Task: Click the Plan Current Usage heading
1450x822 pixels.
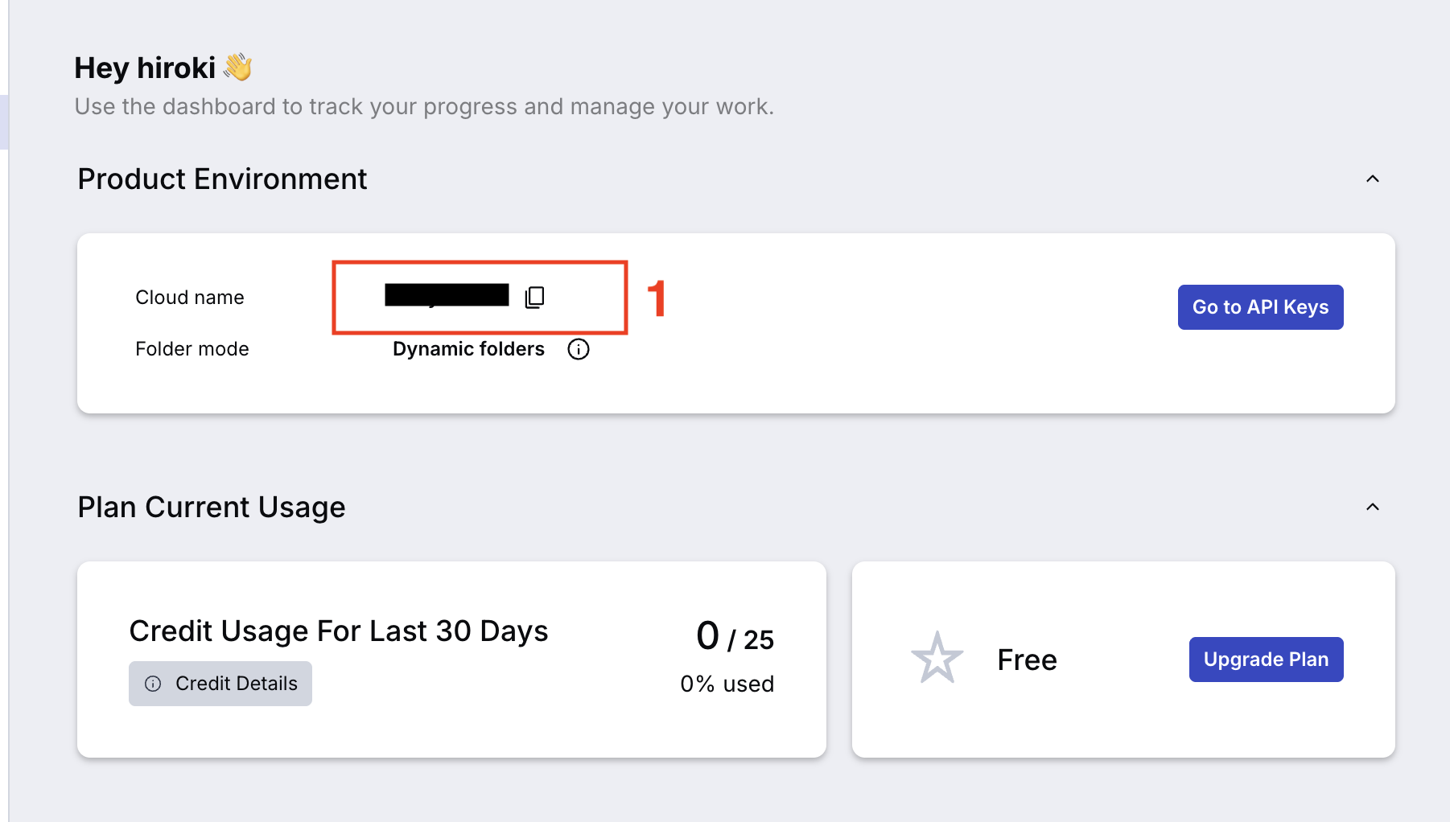Action: [x=212, y=507]
